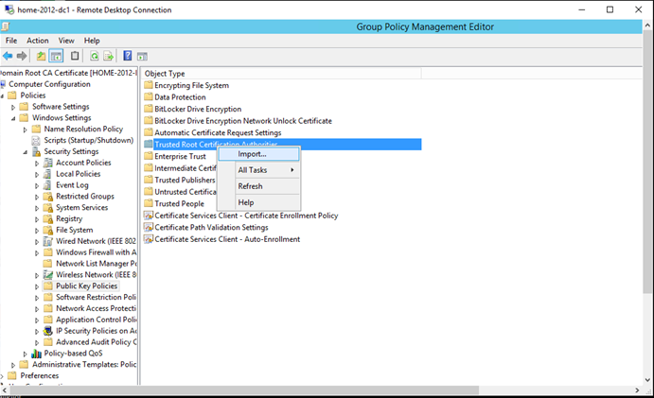Select the Registry tree item

69,218
